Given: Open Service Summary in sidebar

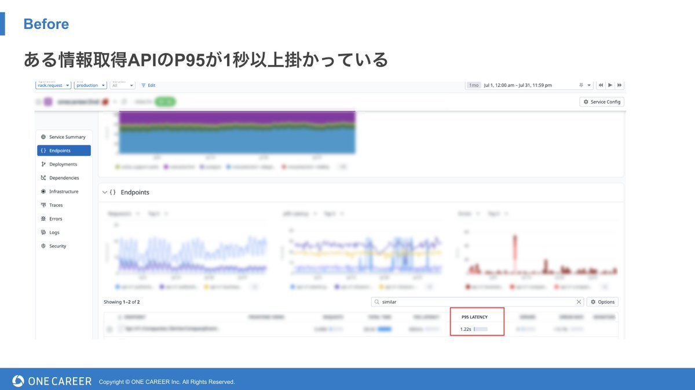Looking at the screenshot, I should click(64, 137).
